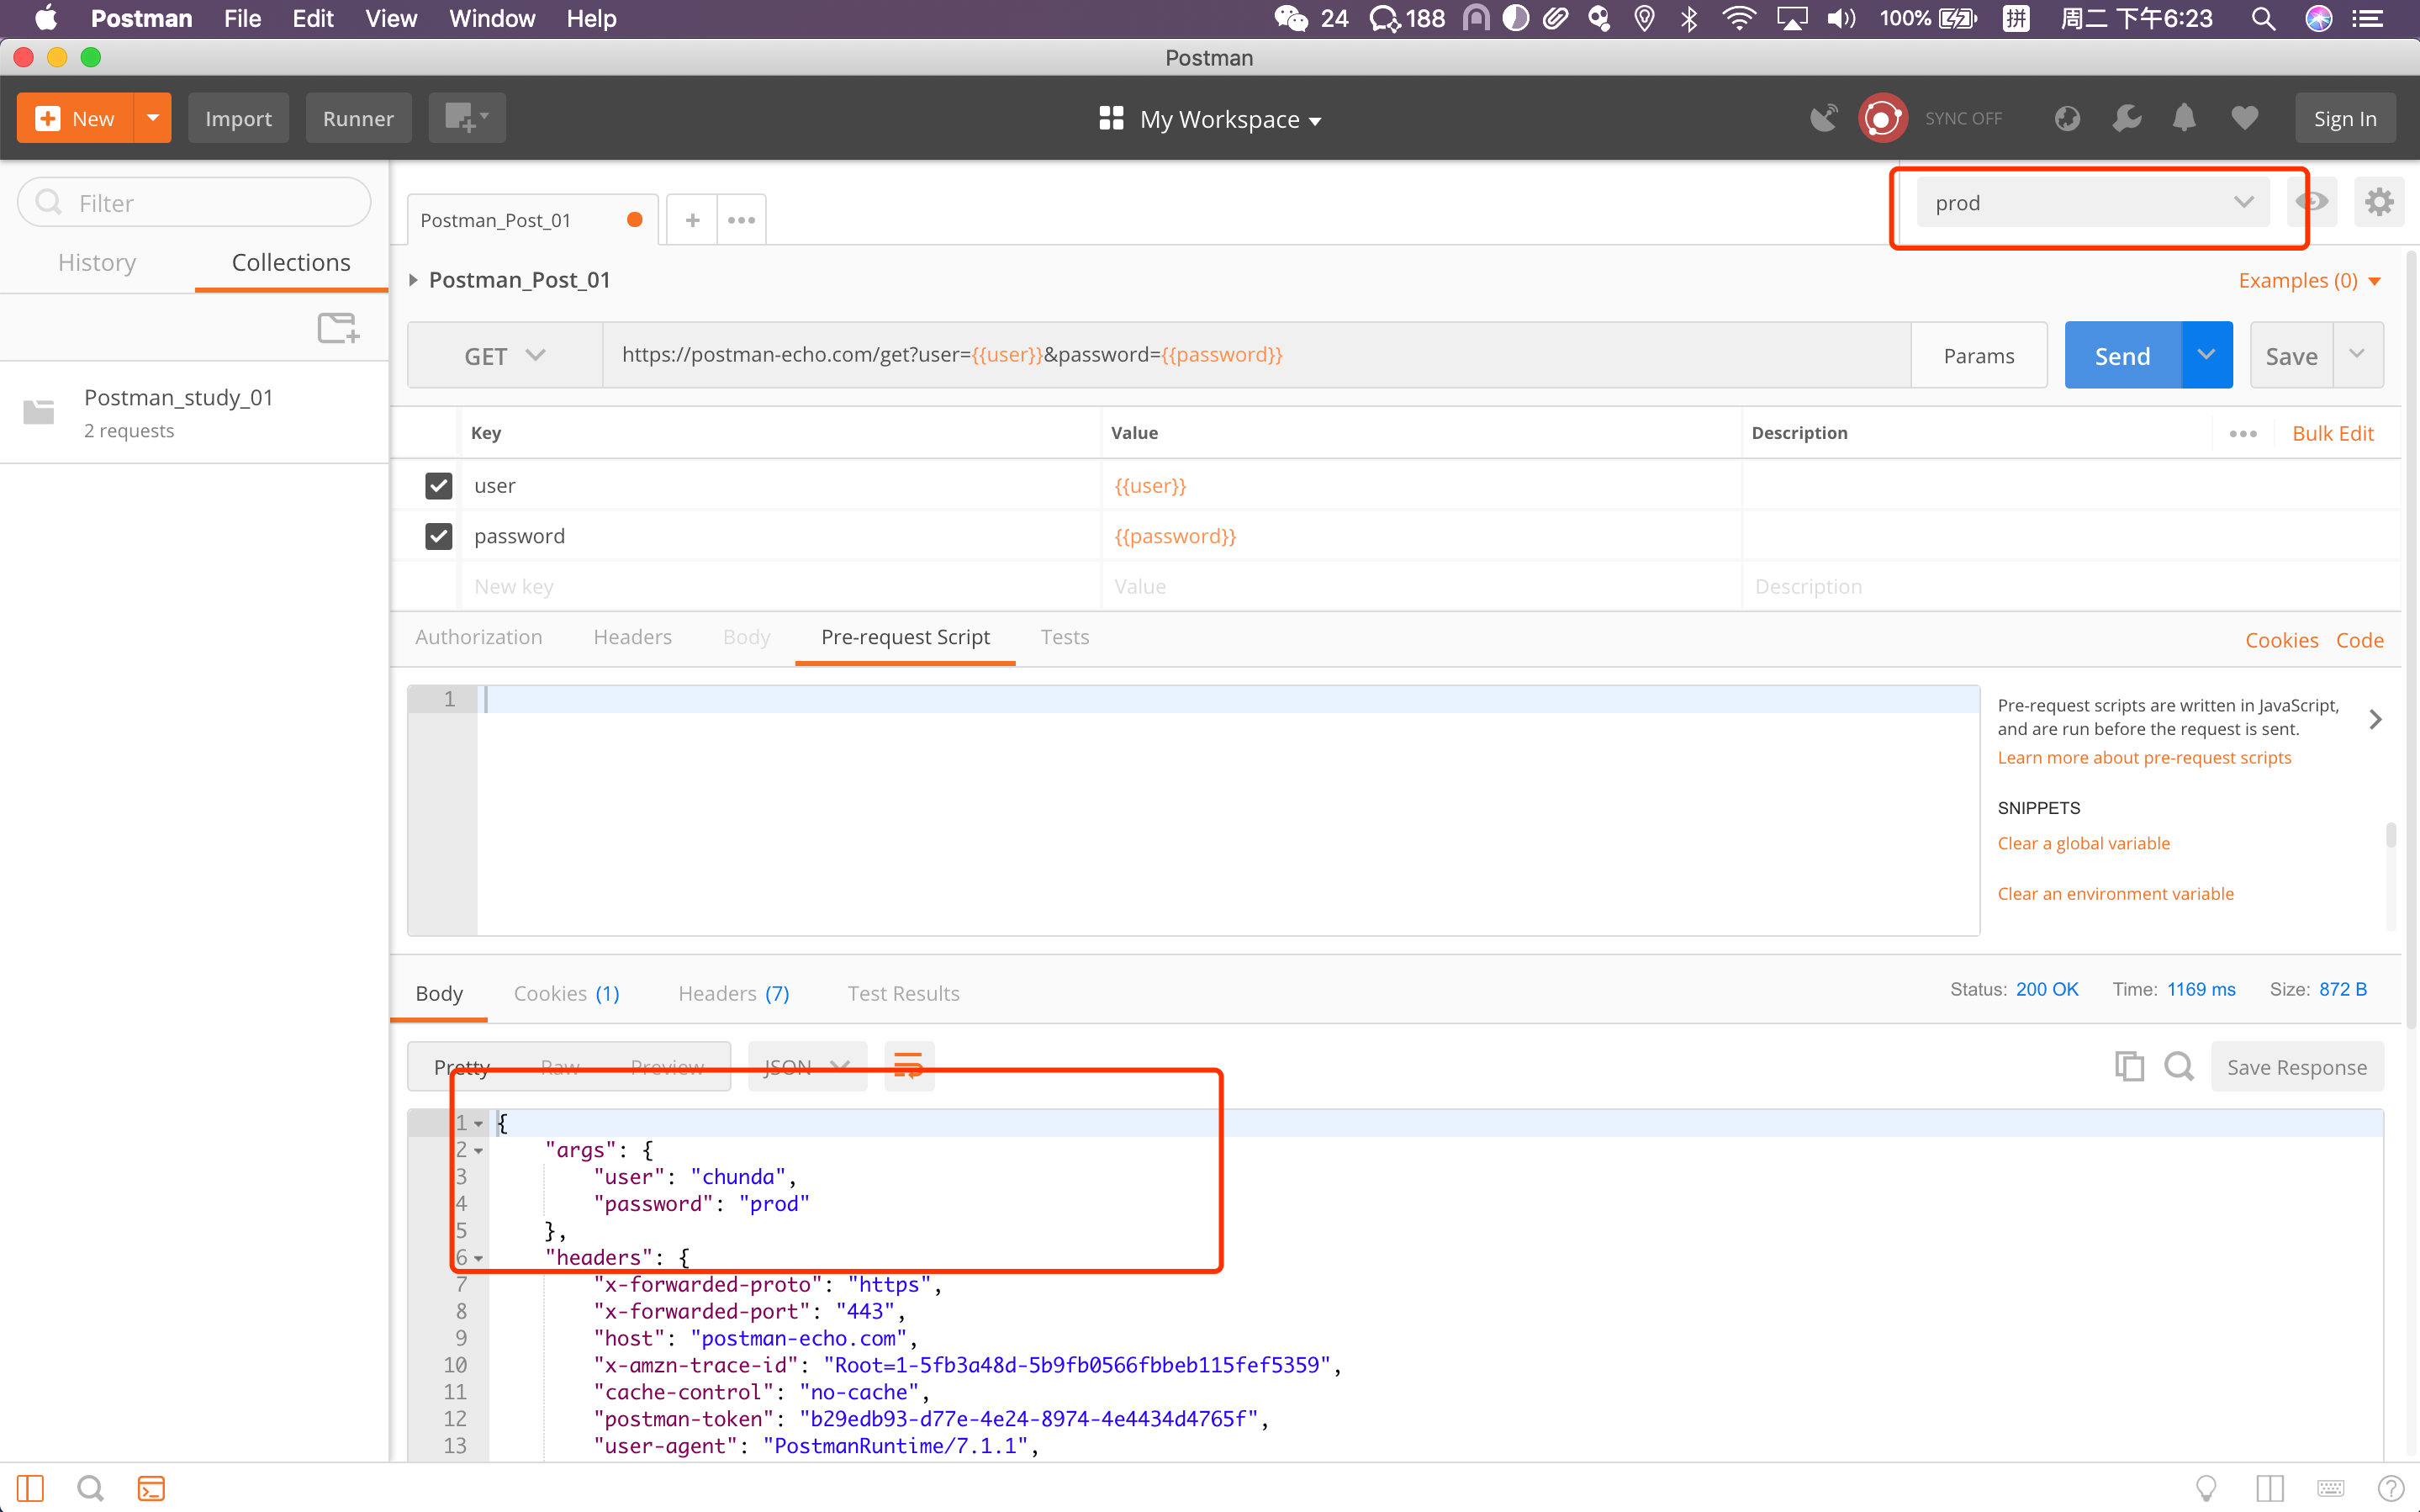Switch to two-pane layout icon
2420x1512 pixels.
2269,1488
